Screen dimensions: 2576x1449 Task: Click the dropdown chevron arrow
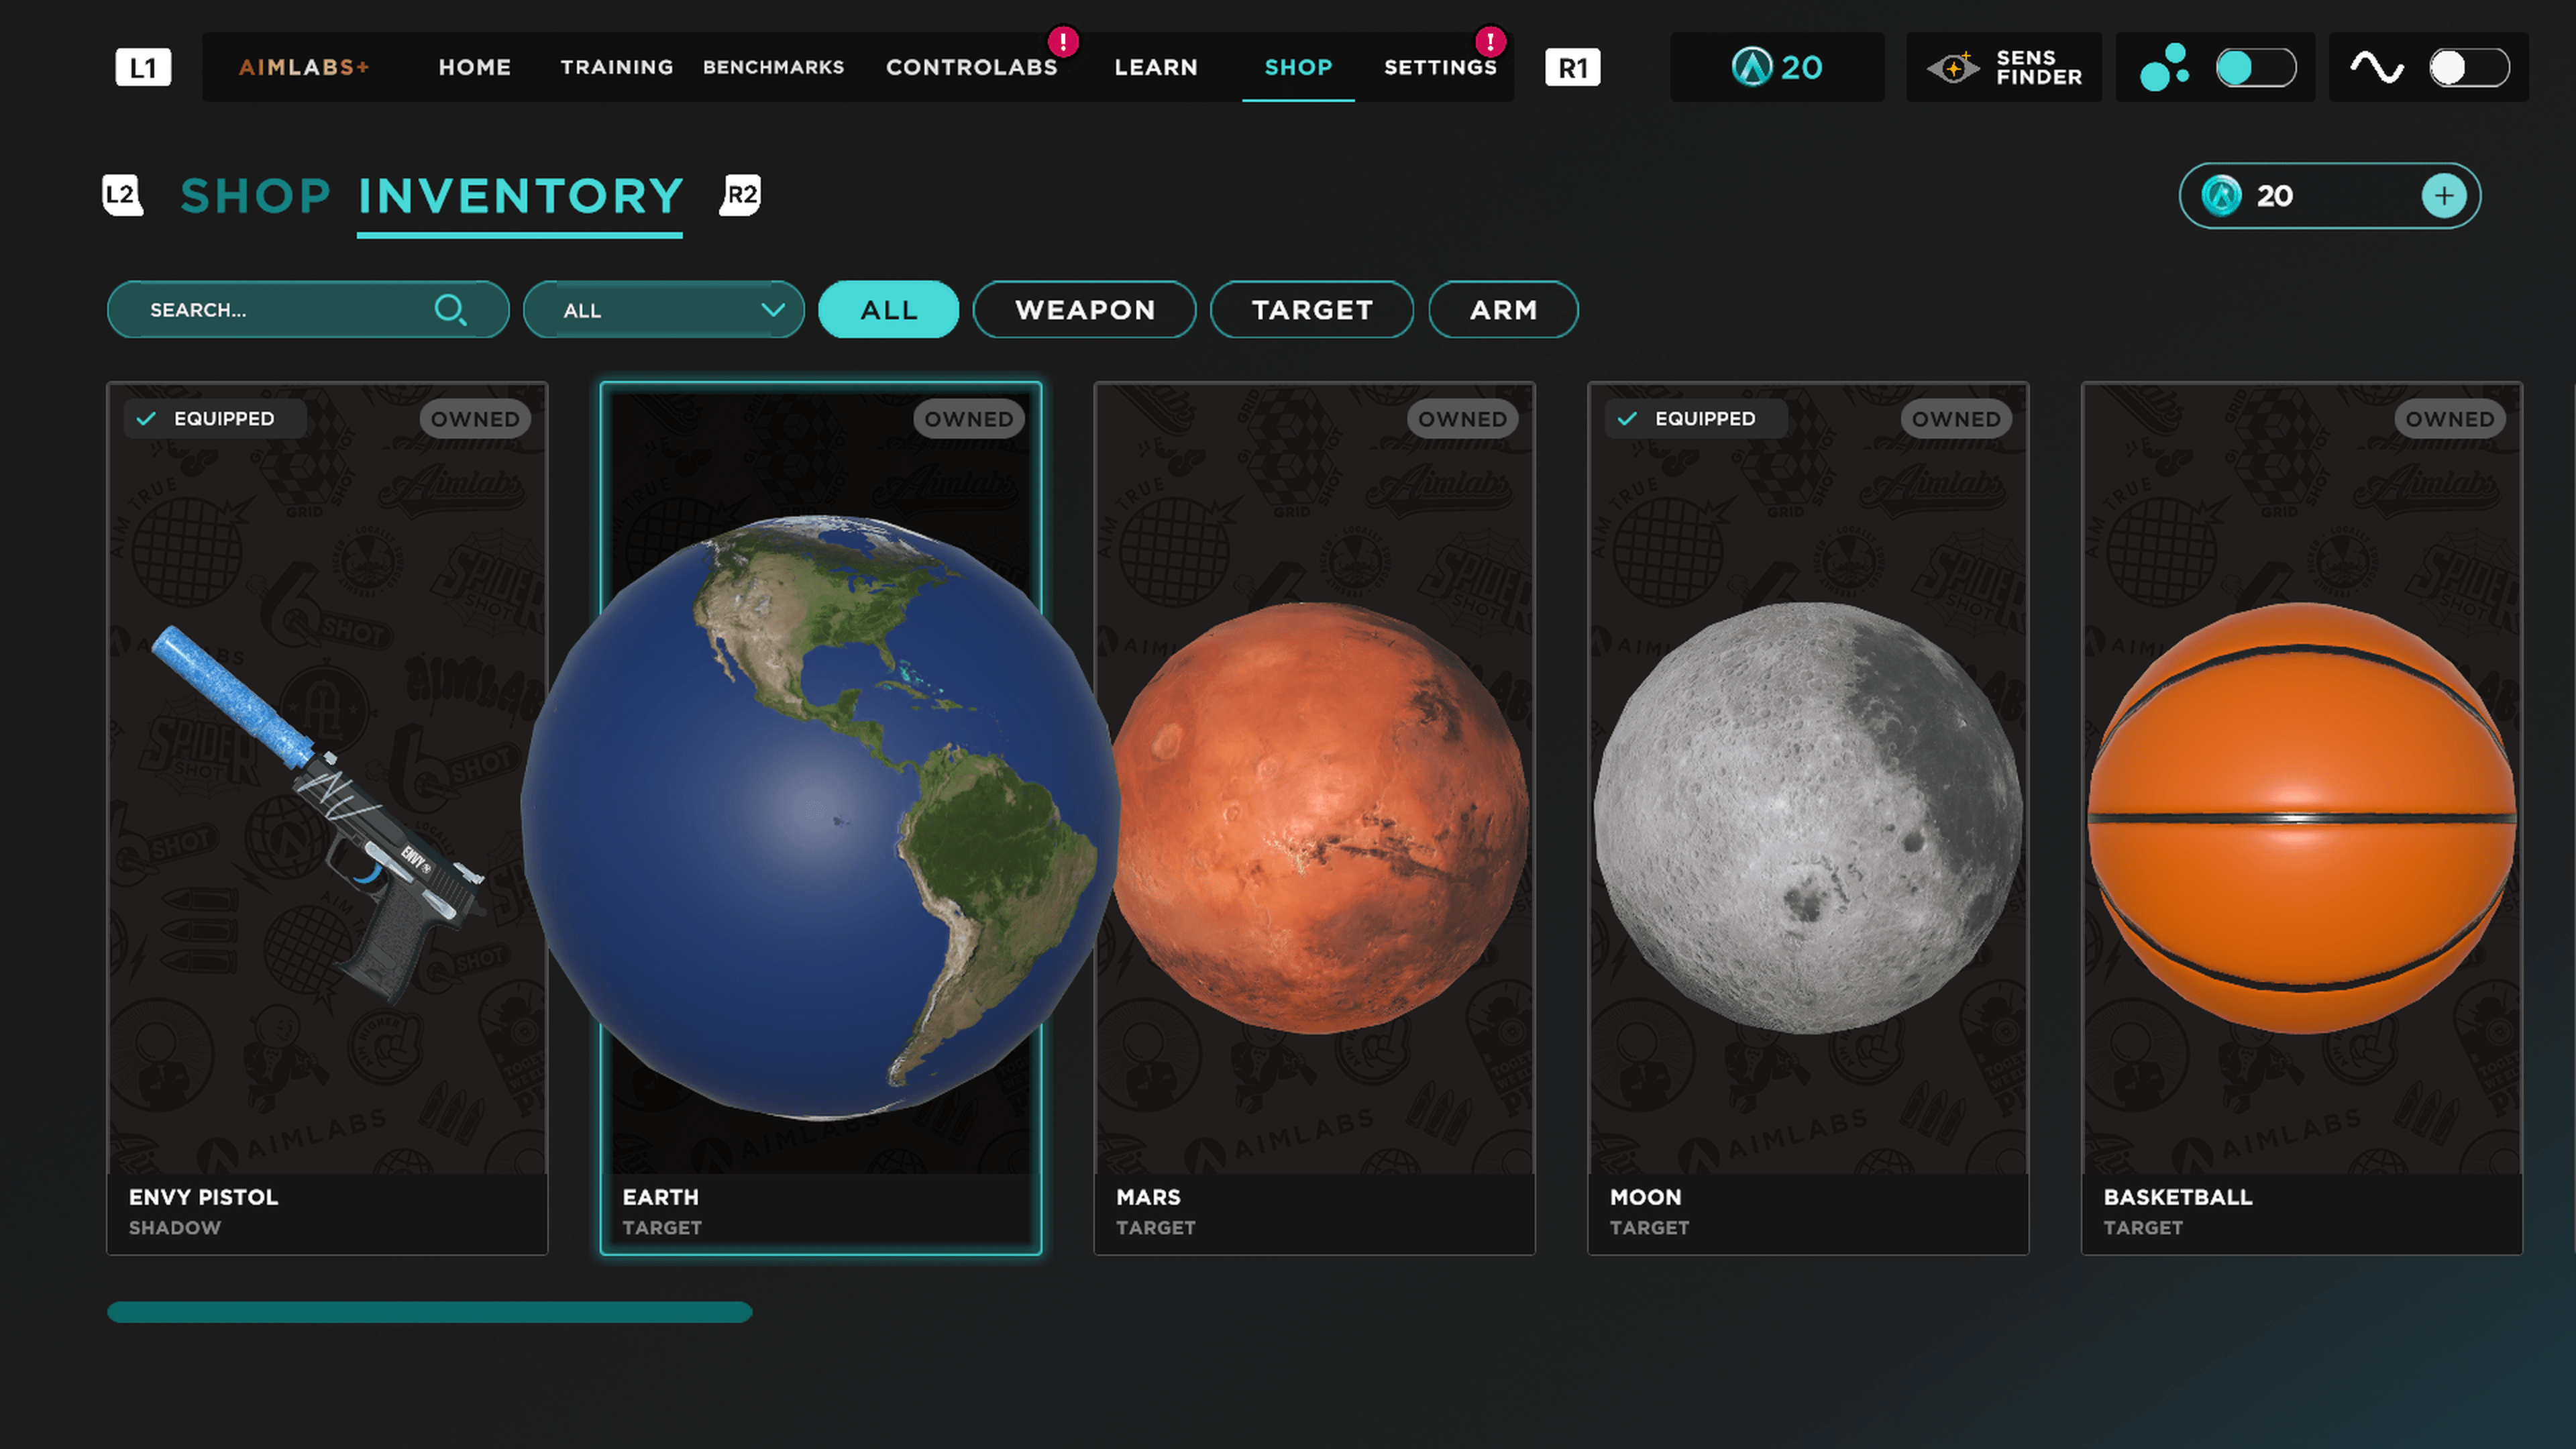[772, 310]
